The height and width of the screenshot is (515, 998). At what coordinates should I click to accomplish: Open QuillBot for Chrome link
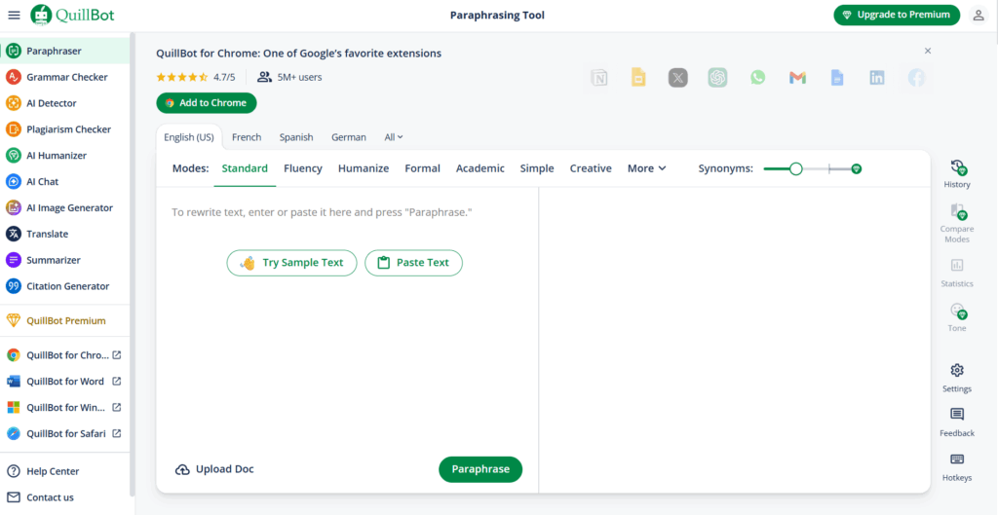click(x=65, y=355)
